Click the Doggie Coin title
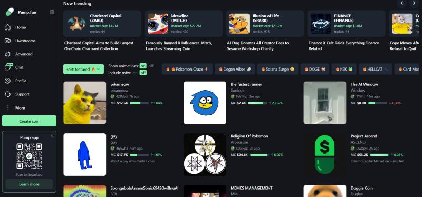Viewport: 422px width, 197px height. [x=362, y=188]
